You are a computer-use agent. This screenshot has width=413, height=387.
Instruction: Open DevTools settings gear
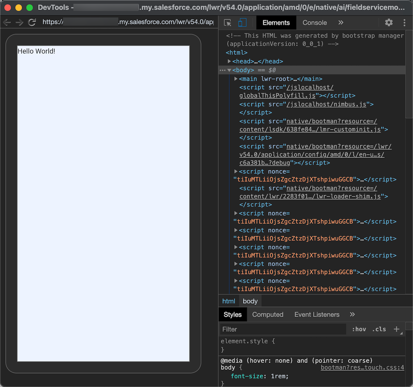pyautogui.click(x=389, y=23)
